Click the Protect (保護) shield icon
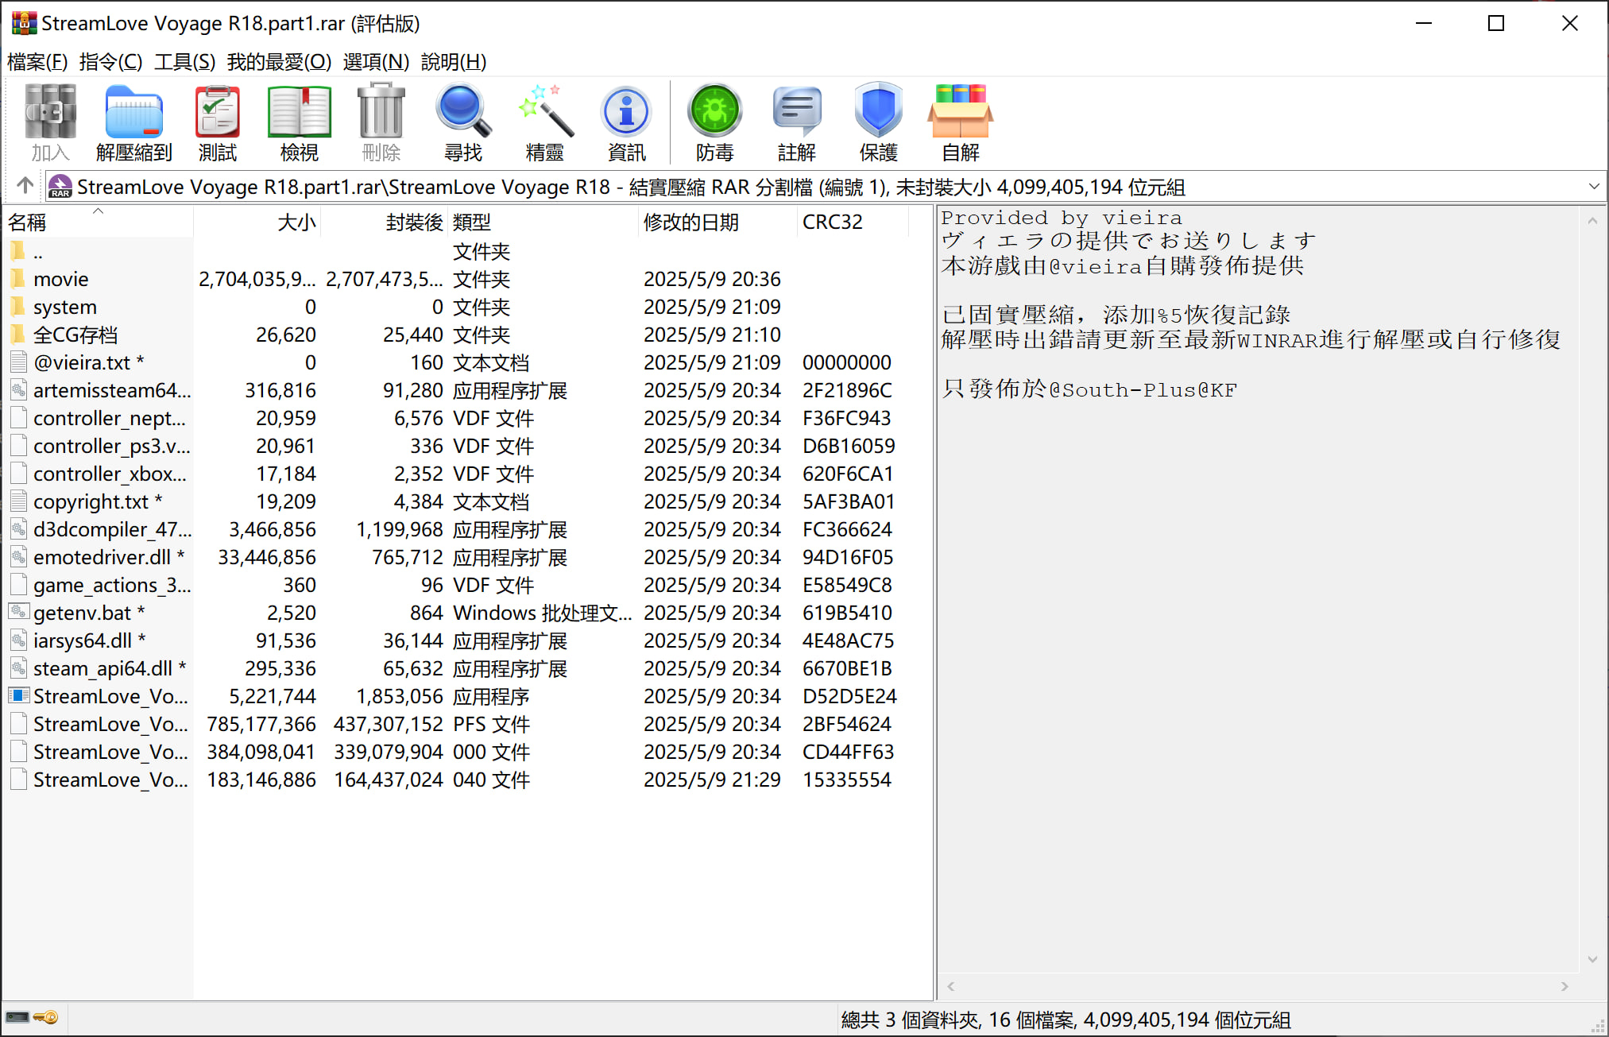Screen dimensions: 1609x1037 (x=878, y=122)
